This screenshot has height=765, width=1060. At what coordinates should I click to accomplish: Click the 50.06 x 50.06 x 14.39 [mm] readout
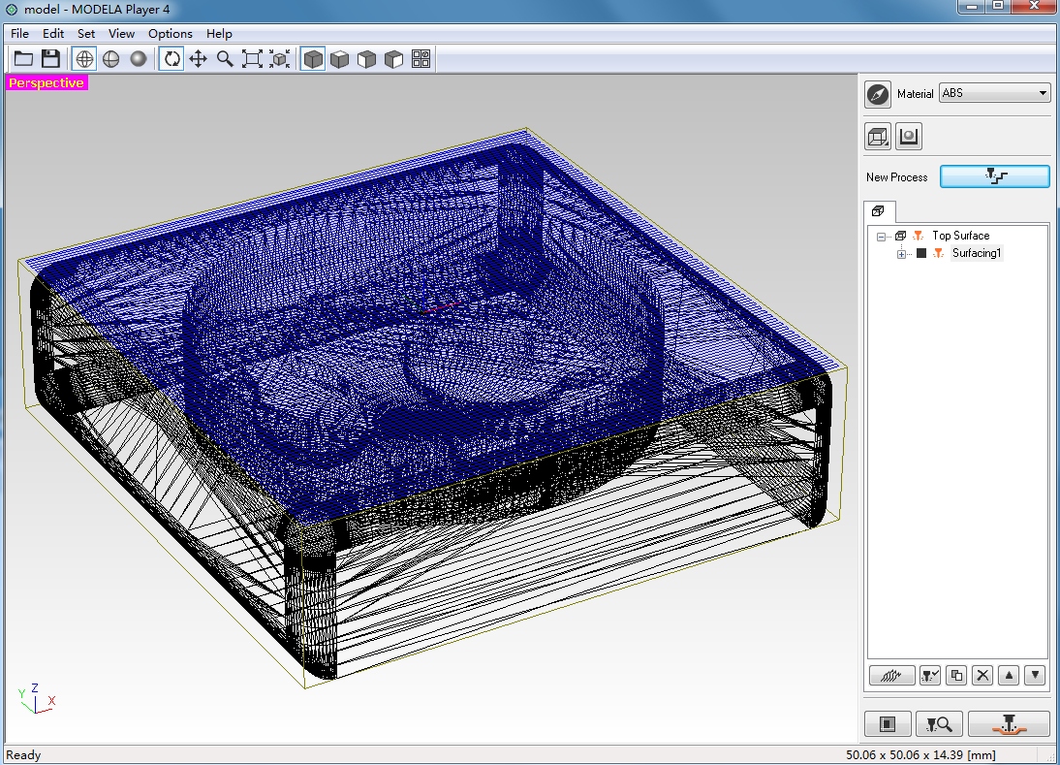tap(920, 755)
